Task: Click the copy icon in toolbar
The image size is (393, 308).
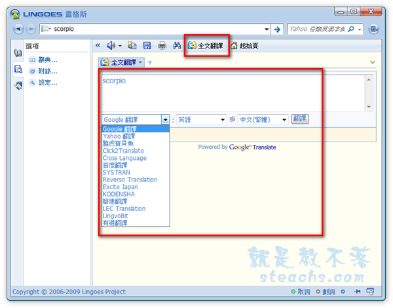Action: [132, 45]
